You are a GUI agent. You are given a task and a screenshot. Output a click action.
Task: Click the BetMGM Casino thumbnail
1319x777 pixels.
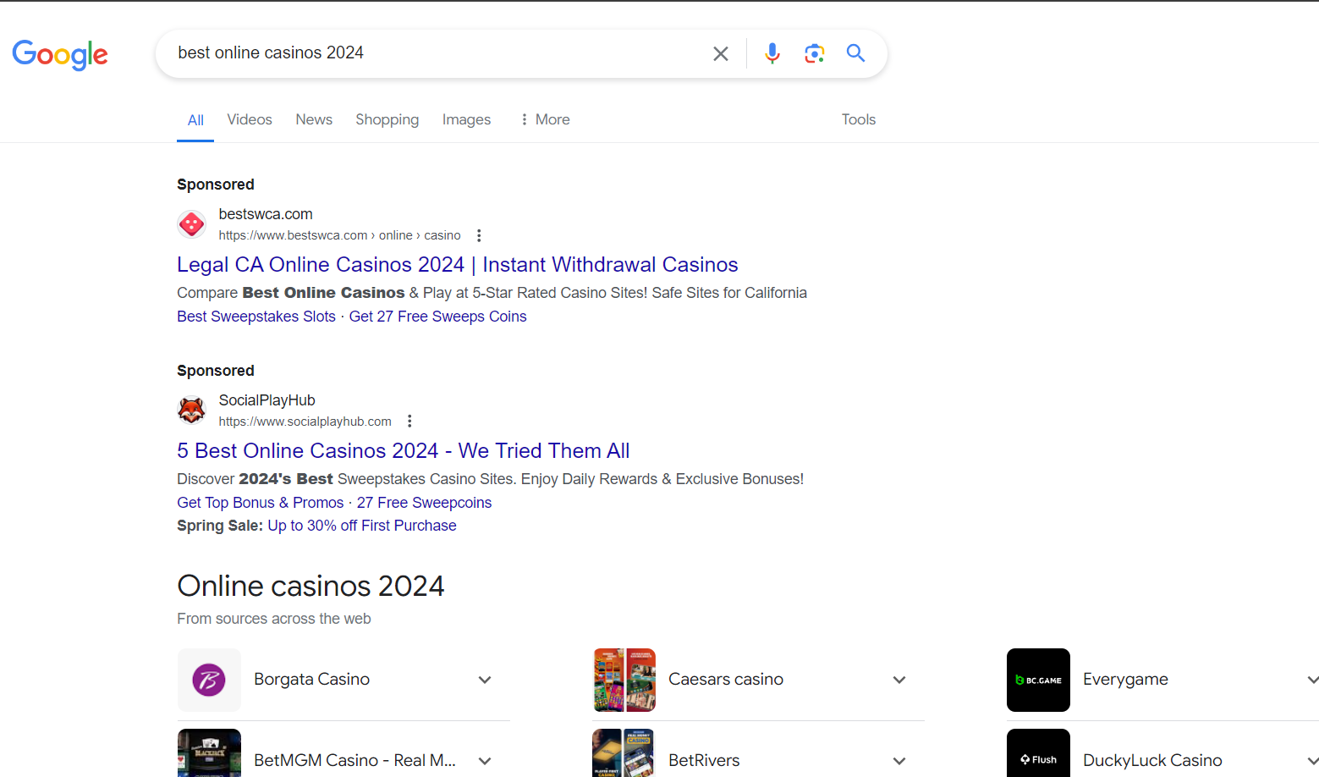[x=209, y=753]
